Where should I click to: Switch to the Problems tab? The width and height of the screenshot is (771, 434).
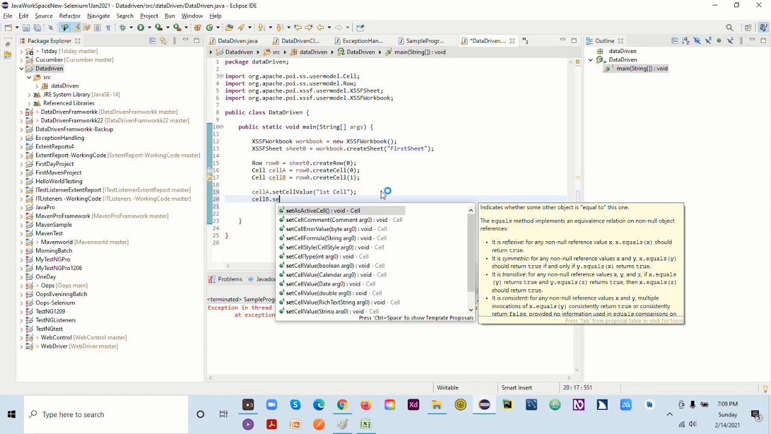tap(225, 279)
